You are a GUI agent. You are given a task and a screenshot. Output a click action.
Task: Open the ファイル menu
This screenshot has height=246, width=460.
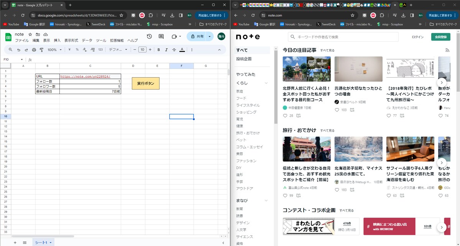click(22, 41)
